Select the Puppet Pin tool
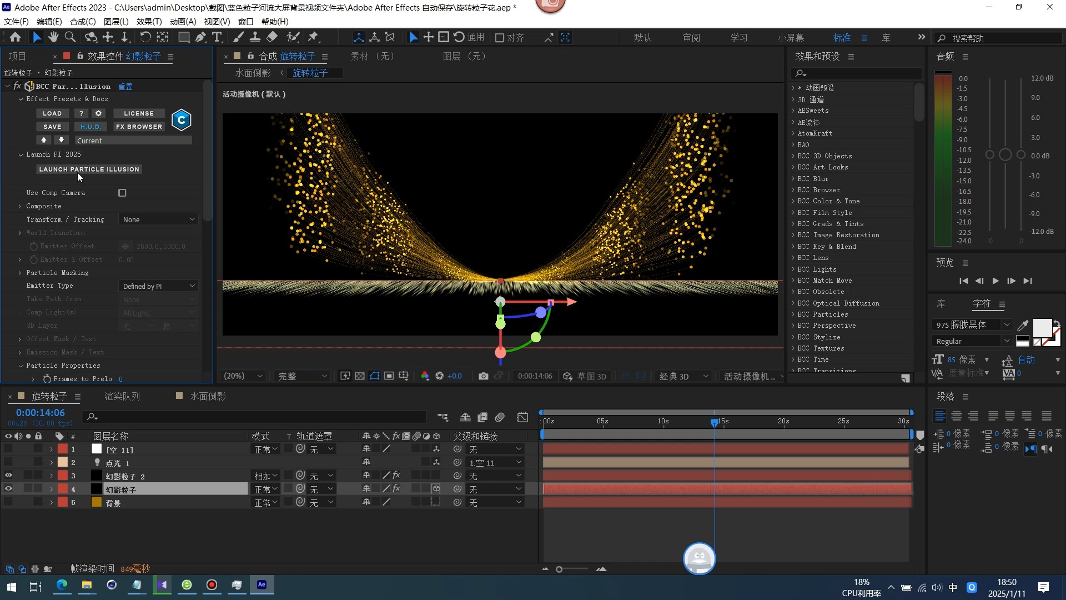Image resolution: width=1066 pixels, height=600 pixels. (314, 37)
